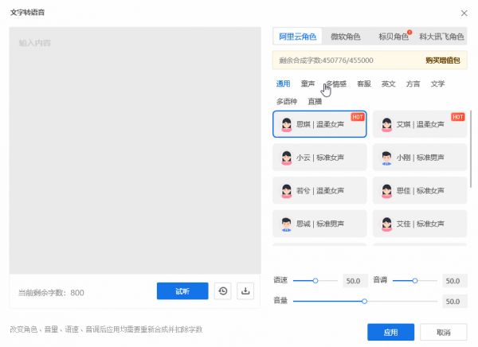Choose voice 小刚 | 标准男声

tap(420, 158)
